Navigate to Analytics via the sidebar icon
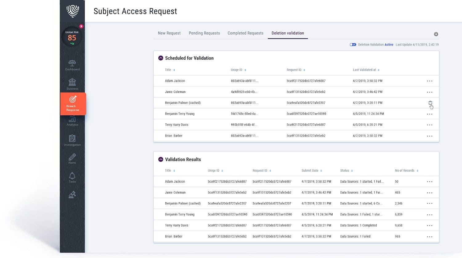 72,121
